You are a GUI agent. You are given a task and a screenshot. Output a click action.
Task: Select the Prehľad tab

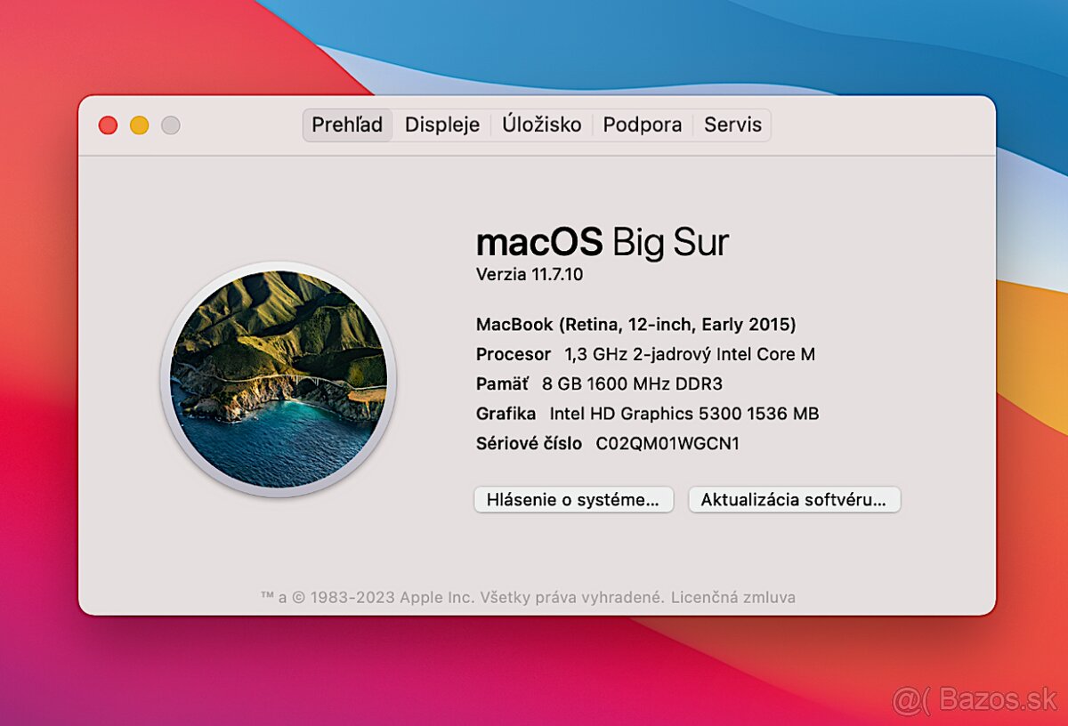[347, 125]
